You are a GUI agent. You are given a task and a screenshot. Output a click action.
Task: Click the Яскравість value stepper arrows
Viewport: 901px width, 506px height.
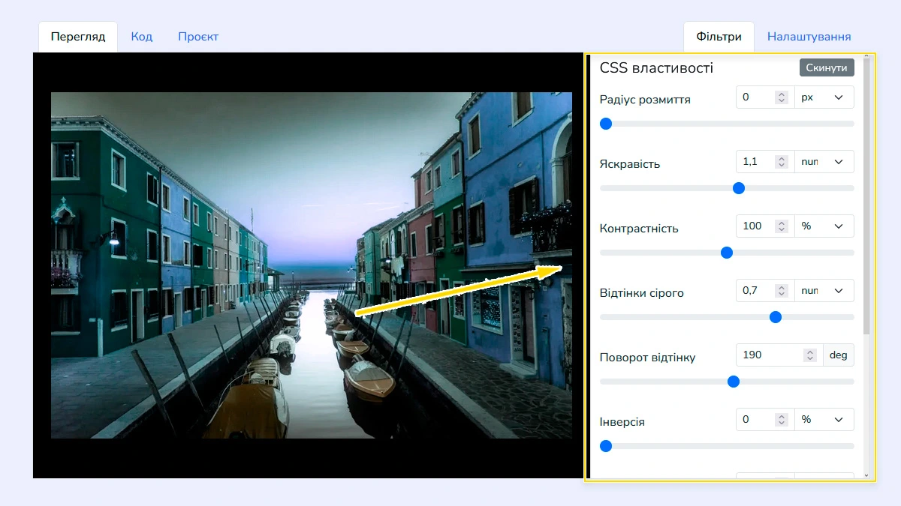782,162
